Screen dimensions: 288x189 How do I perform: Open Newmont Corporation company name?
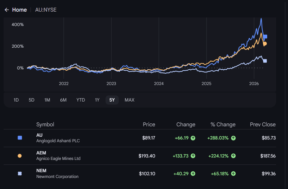click(x=57, y=176)
